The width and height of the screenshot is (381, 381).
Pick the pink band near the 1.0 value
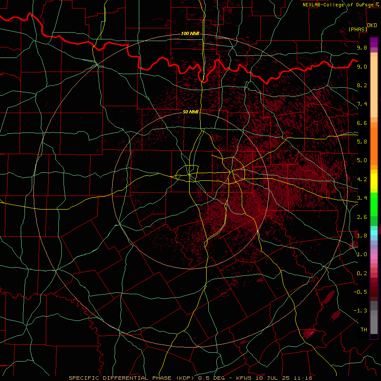click(374, 257)
